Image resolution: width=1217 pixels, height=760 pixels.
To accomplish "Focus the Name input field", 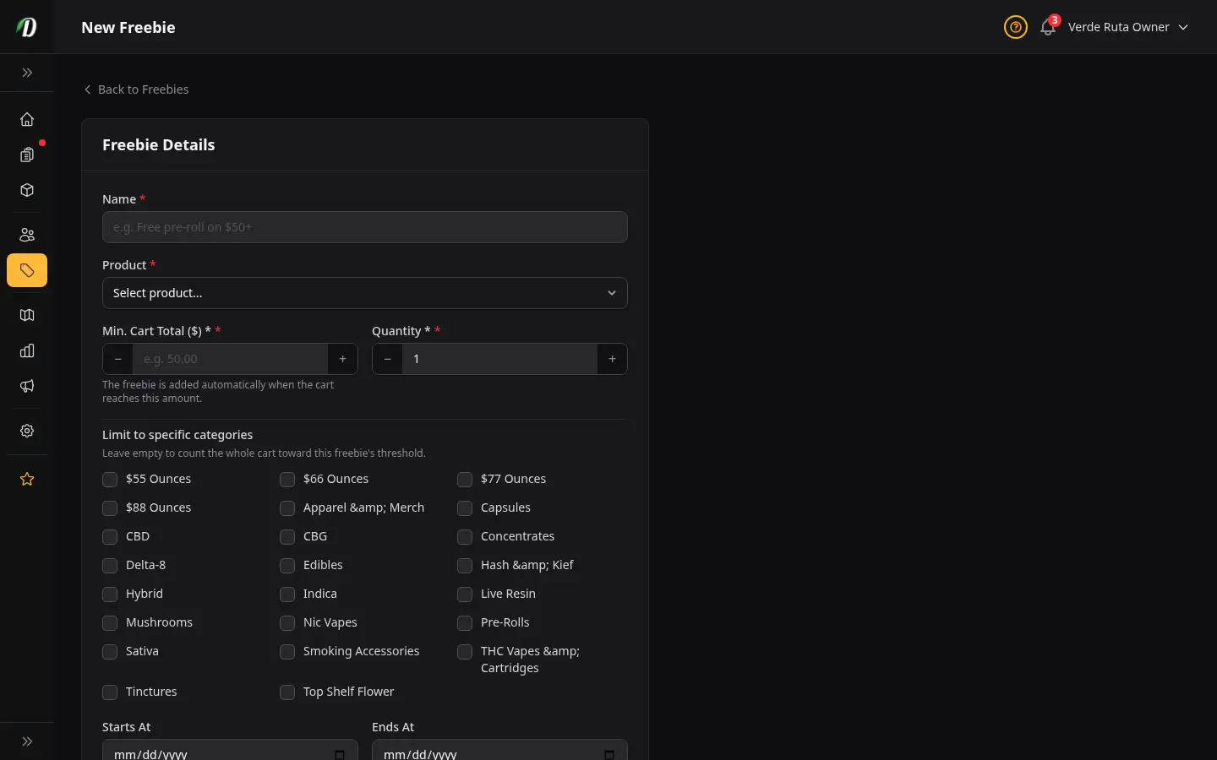I will (x=365, y=227).
